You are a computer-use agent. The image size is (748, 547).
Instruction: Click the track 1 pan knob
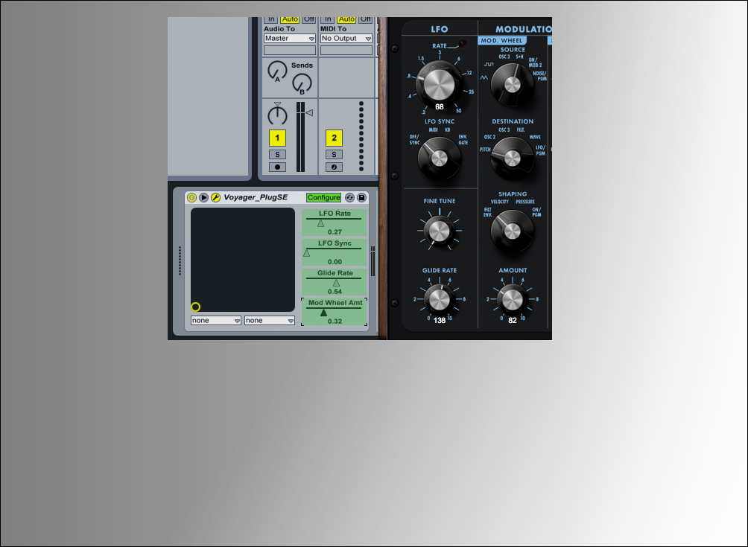click(x=277, y=115)
